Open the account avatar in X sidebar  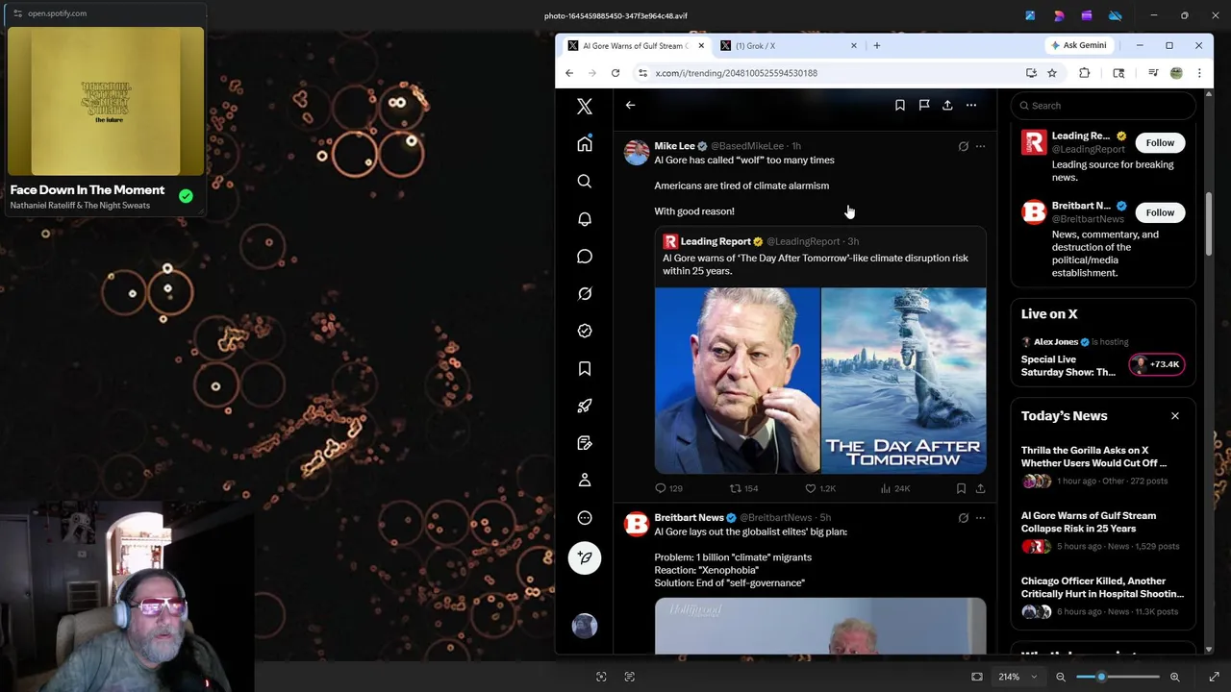point(585,627)
